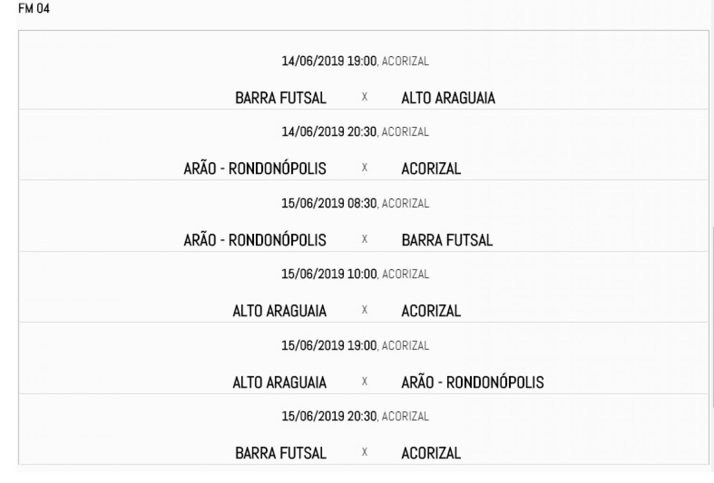Select ALTO ARAGUAIA in the first match
Image resolution: width=714 pixels, height=483 pixels.
448,98
